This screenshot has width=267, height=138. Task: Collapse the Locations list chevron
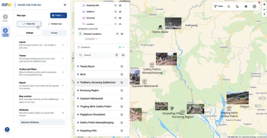[x=124, y=47]
